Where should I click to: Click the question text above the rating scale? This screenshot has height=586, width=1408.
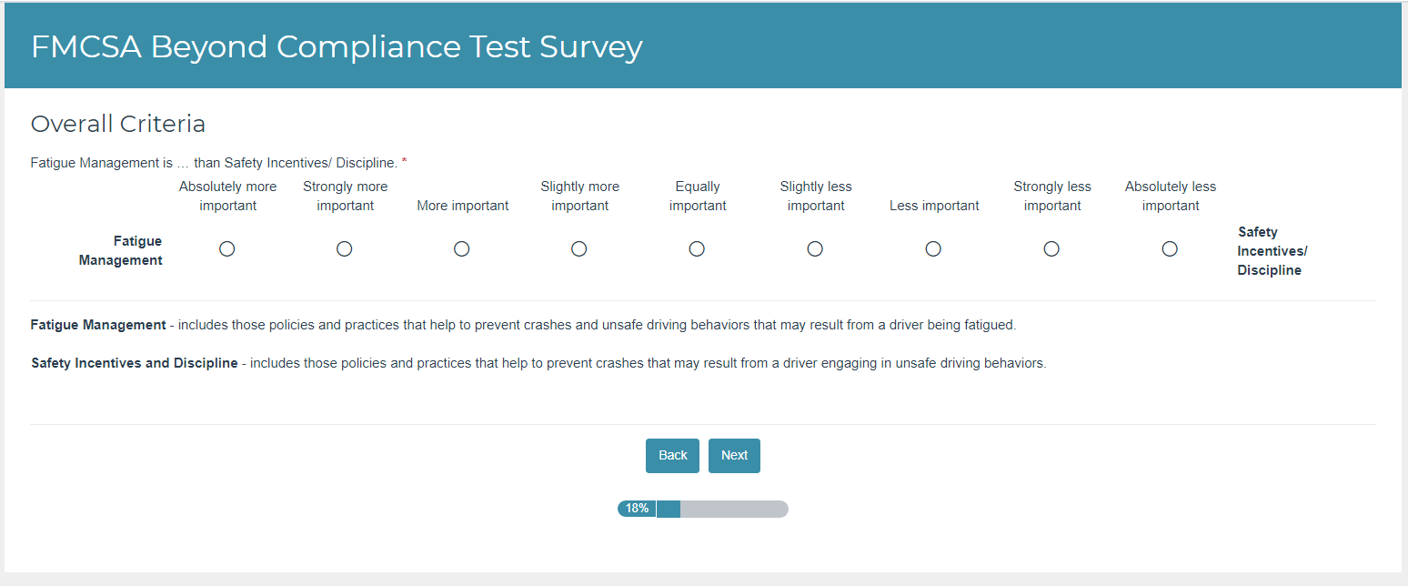pos(214,164)
